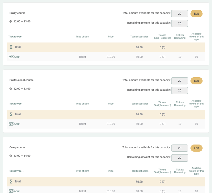Click the Adult ticket icon in the first Crazy course
This screenshot has width=212, height=193.
click(x=11, y=57)
